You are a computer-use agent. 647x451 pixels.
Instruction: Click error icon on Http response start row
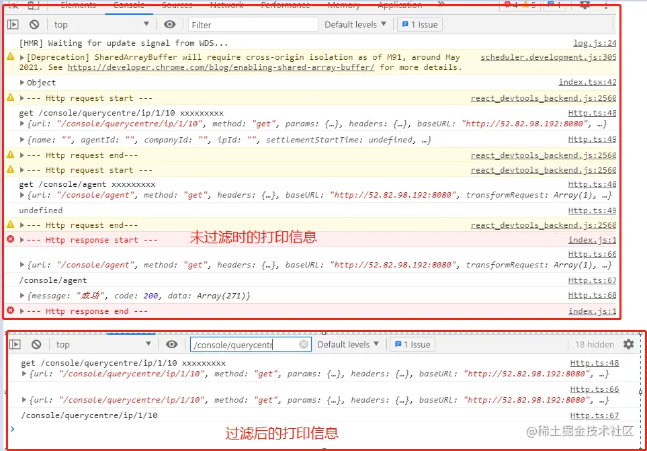pyautogui.click(x=11, y=239)
